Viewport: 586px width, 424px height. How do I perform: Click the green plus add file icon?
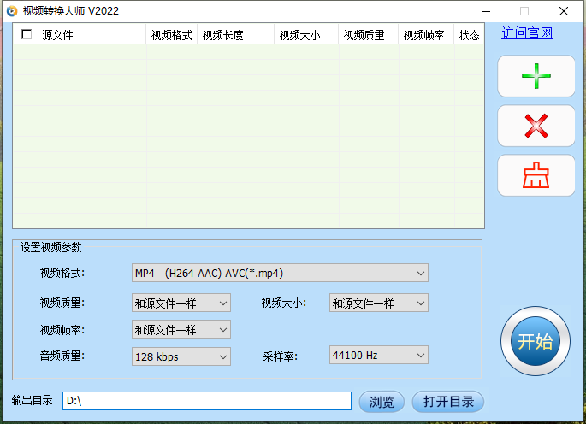(536, 77)
